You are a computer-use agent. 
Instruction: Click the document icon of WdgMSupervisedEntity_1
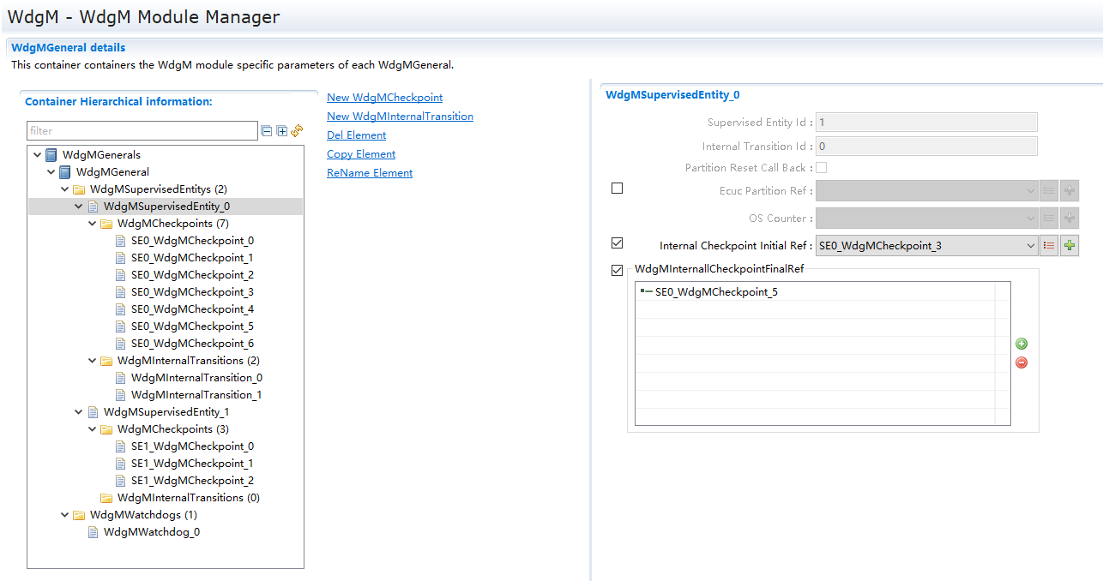[x=93, y=412]
